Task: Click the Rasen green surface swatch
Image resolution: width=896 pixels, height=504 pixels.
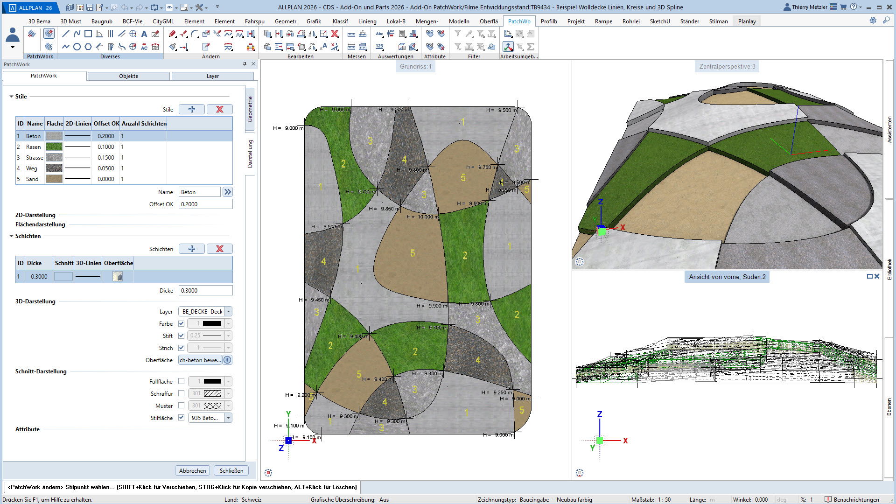Action: tap(54, 147)
